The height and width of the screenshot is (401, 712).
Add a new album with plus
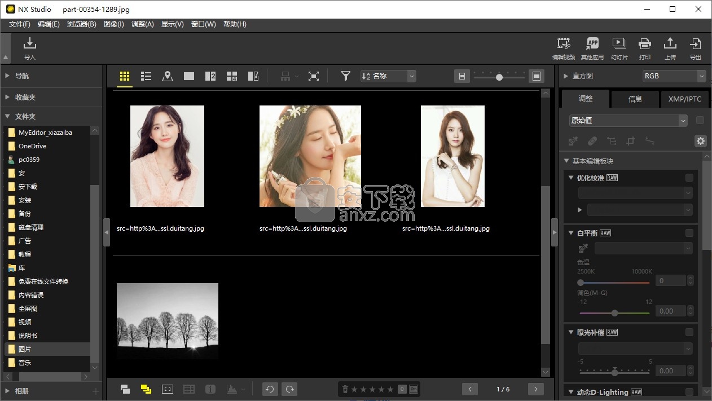pos(96,391)
